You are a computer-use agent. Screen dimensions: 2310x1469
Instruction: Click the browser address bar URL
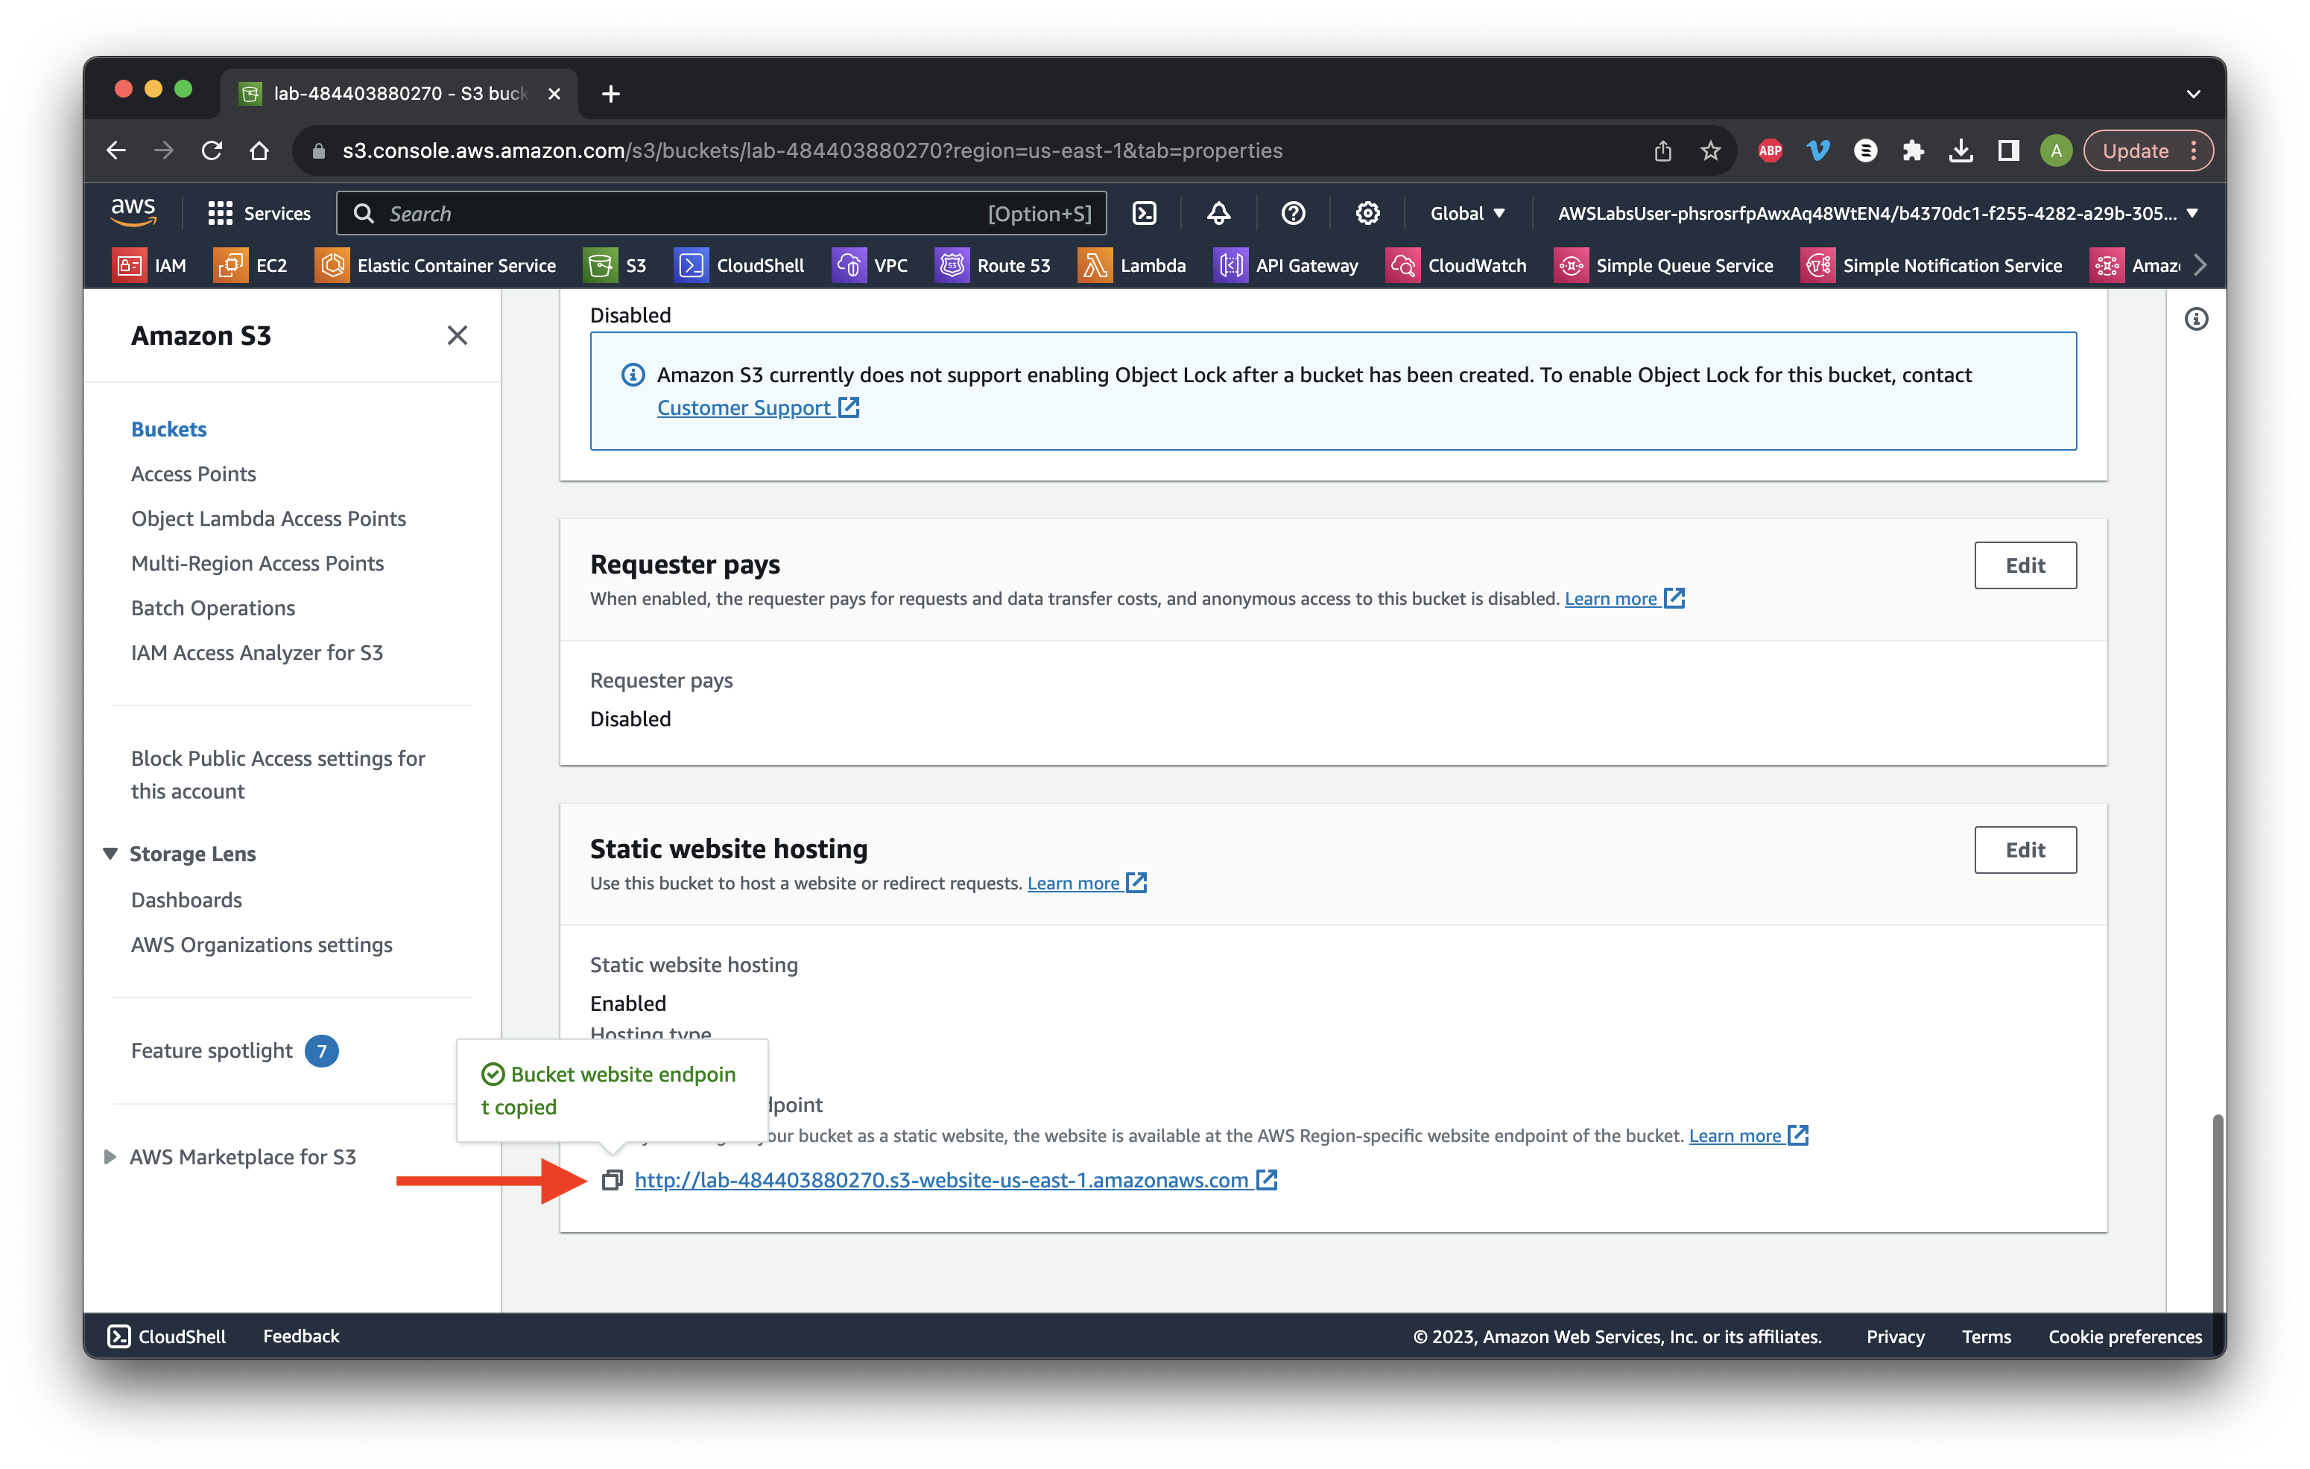[x=811, y=150]
